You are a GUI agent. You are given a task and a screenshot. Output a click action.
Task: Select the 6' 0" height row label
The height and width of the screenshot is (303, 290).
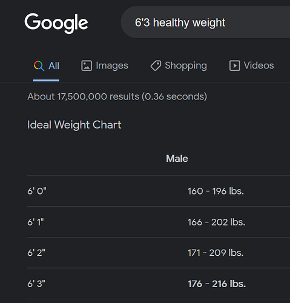37,191
